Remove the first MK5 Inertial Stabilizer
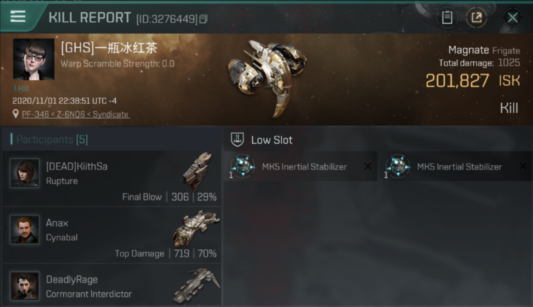The height and width of the screenshot is (307, 533). tap(368, 166)
